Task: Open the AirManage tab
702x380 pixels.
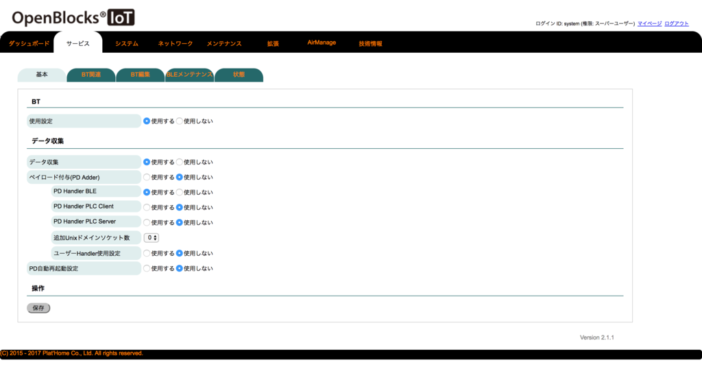Action: pos(322,43)
